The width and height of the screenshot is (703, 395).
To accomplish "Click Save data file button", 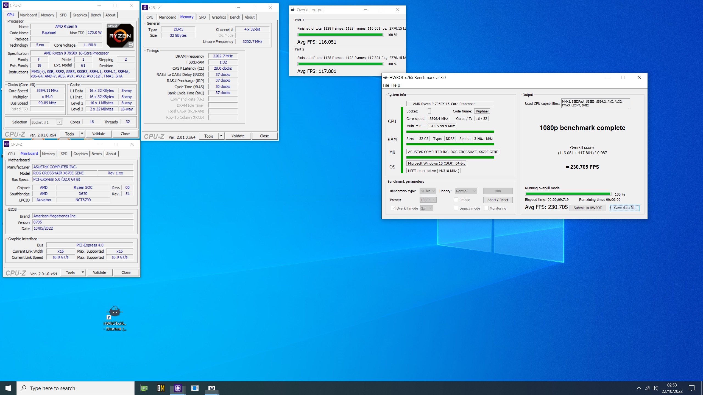I will tap(625, 208).
